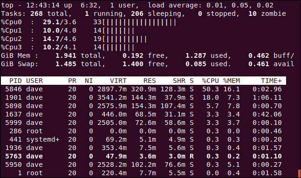Select process PID 5950
Viewport: 301px width, 178px height.
pos(144,164)
